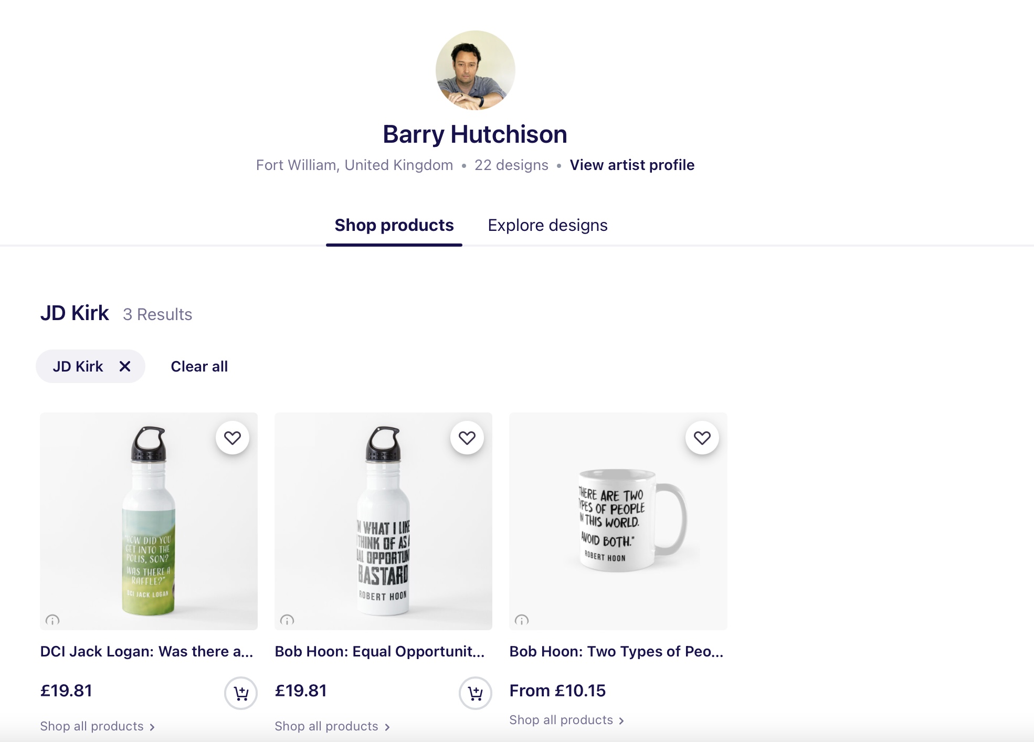
Task: Favorite the Two Types of People mug
Action: [702, 438]
